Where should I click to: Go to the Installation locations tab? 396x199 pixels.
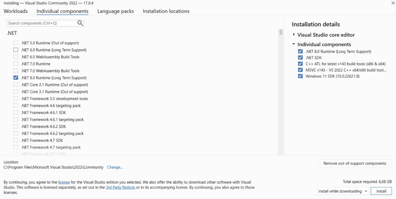pyautogui.click(x=166, y=11)
